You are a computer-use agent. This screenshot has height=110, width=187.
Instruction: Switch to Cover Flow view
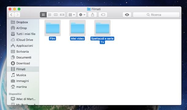62,15
